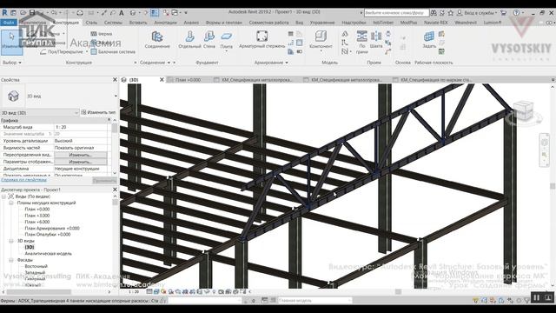This screenshot has width=556, height=313.
Task: Click the Шахта shaft opening tool
Action: tap(376, 39)
